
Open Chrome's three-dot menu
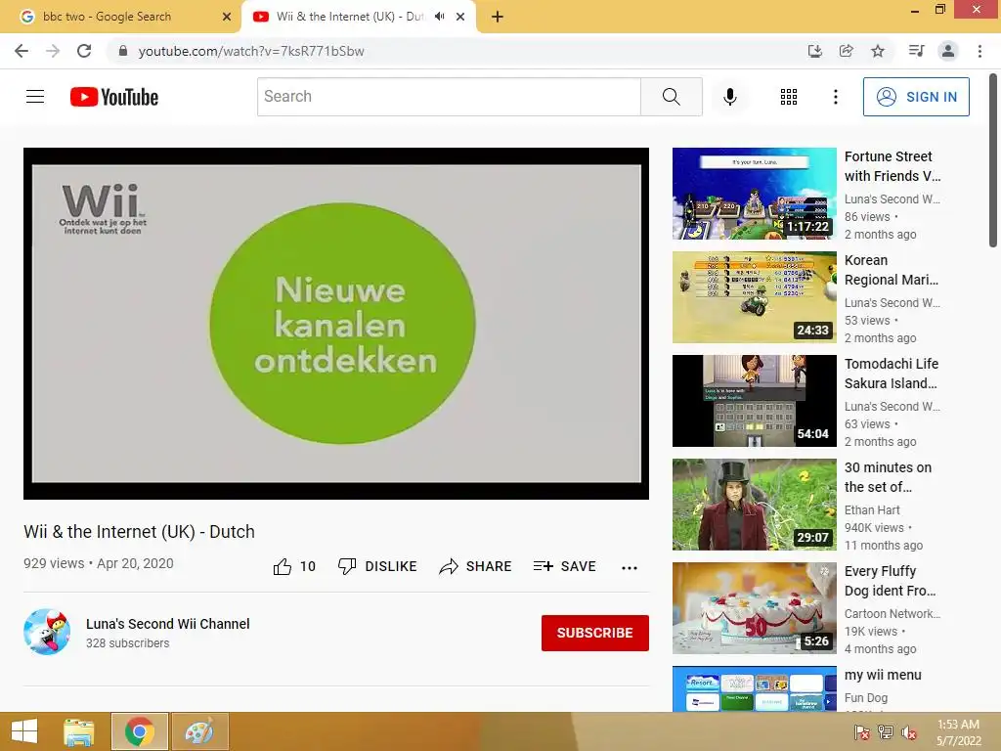click(979, 51)
